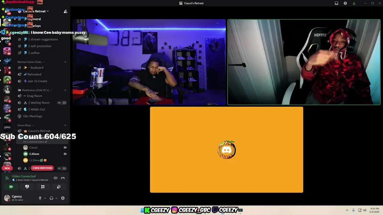The image size is (383, 215).
Task: Focus the blue-lit room video tile
Action: click(149, 62)
